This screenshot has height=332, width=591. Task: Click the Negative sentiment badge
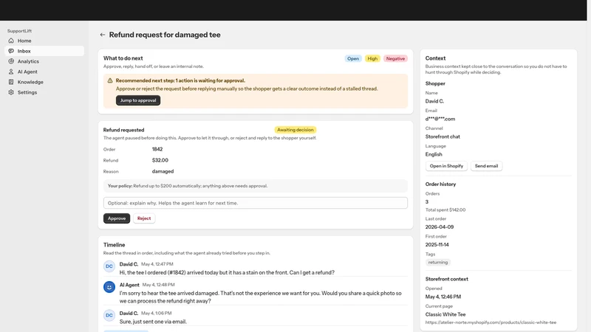(x=395, y=59)
